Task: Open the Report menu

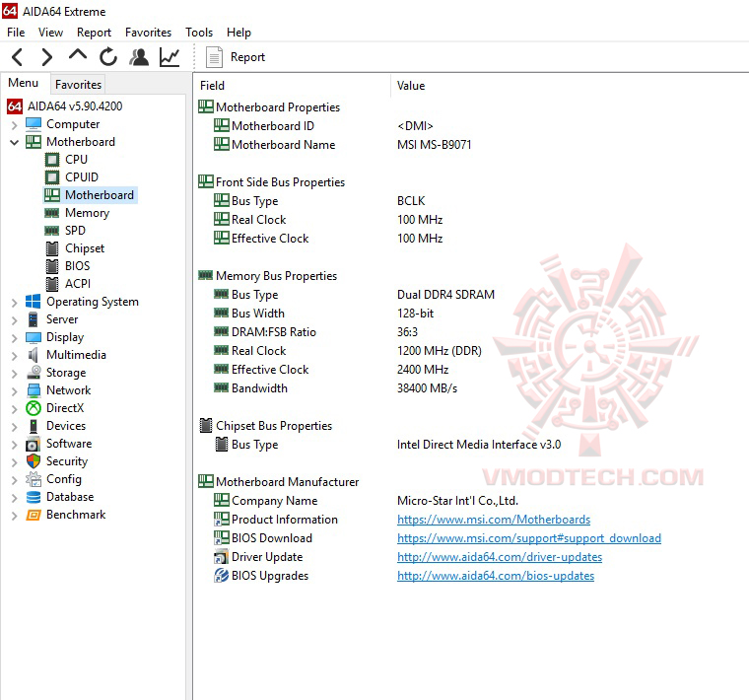Action: [x=94, y=32]
